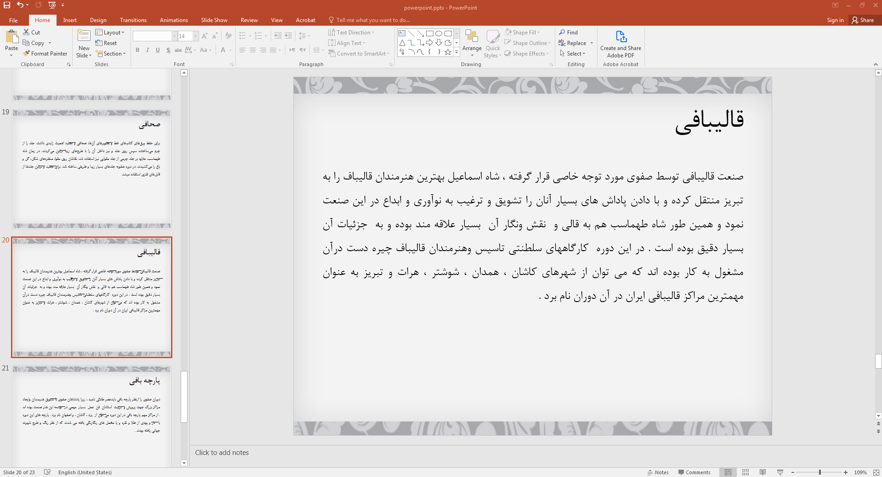Screen dimensions: 882x477
Task: Click the Undo arrow icon
Action: pyautogui.click(x=20, y=5)
